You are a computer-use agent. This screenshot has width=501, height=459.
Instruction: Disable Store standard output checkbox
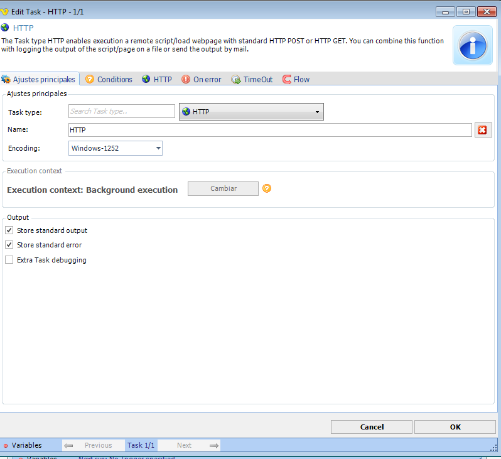(x=9, y=230)
